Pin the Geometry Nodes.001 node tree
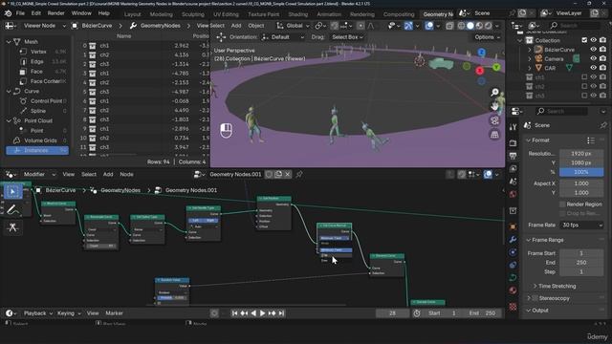 pos(299,174)
